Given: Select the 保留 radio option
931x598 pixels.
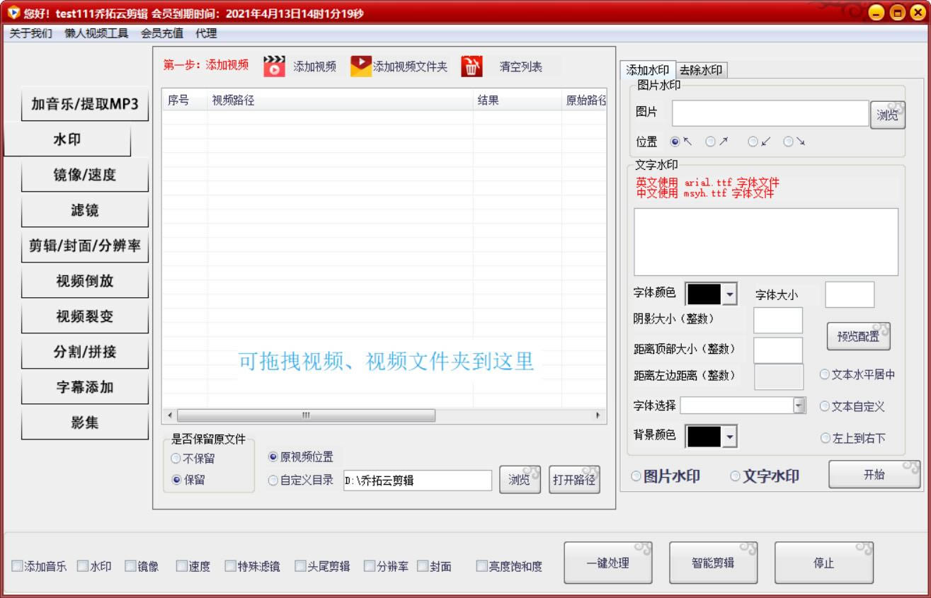Looking at the screenshot, I should [x=176, y=480].
